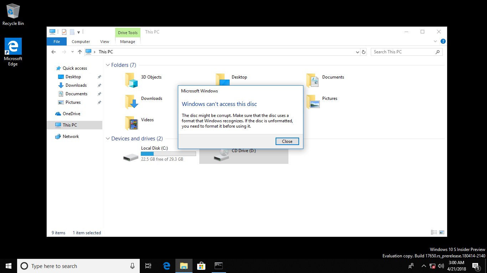Open the taskbar clock showing 3:00 AM
487x273 pixels.
pos(456,266)
